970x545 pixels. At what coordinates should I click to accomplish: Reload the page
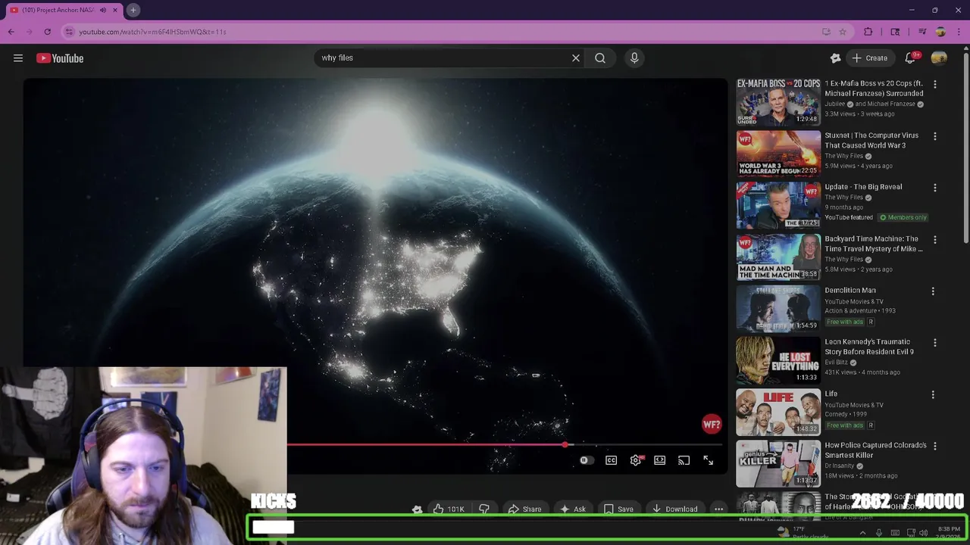pos(48,32)
